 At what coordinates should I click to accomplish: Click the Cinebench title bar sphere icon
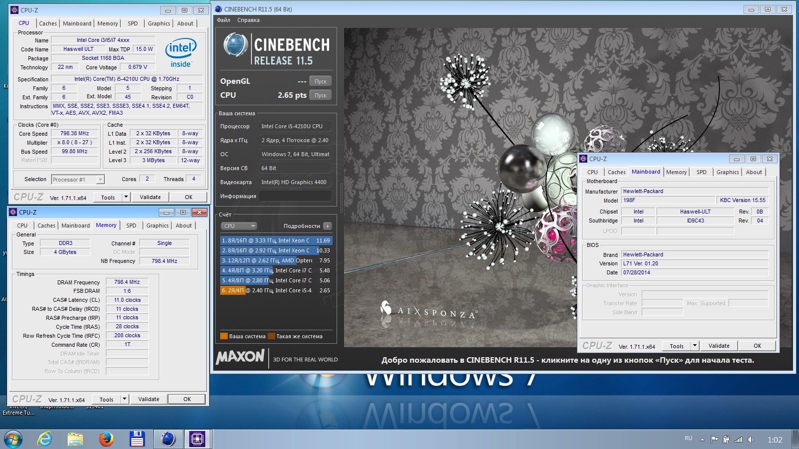218,9
